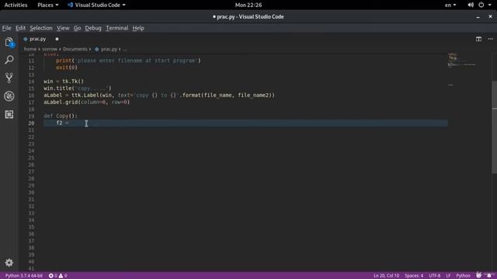Open the en keyboard layout dropdown

click(x=450, y=5)
